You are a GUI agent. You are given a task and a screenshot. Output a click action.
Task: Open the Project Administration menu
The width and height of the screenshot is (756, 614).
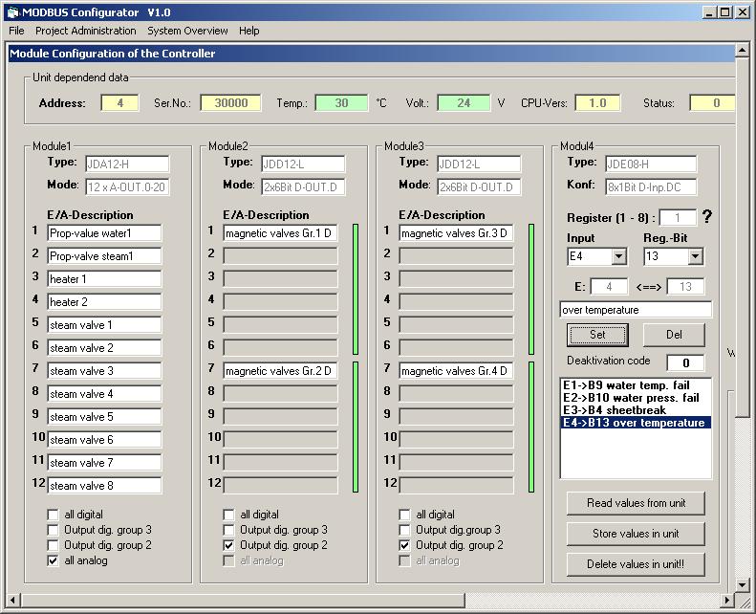(x=85, y=31)
